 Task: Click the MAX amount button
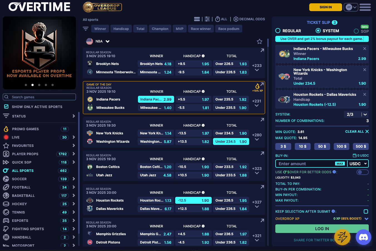click(340, 164)
